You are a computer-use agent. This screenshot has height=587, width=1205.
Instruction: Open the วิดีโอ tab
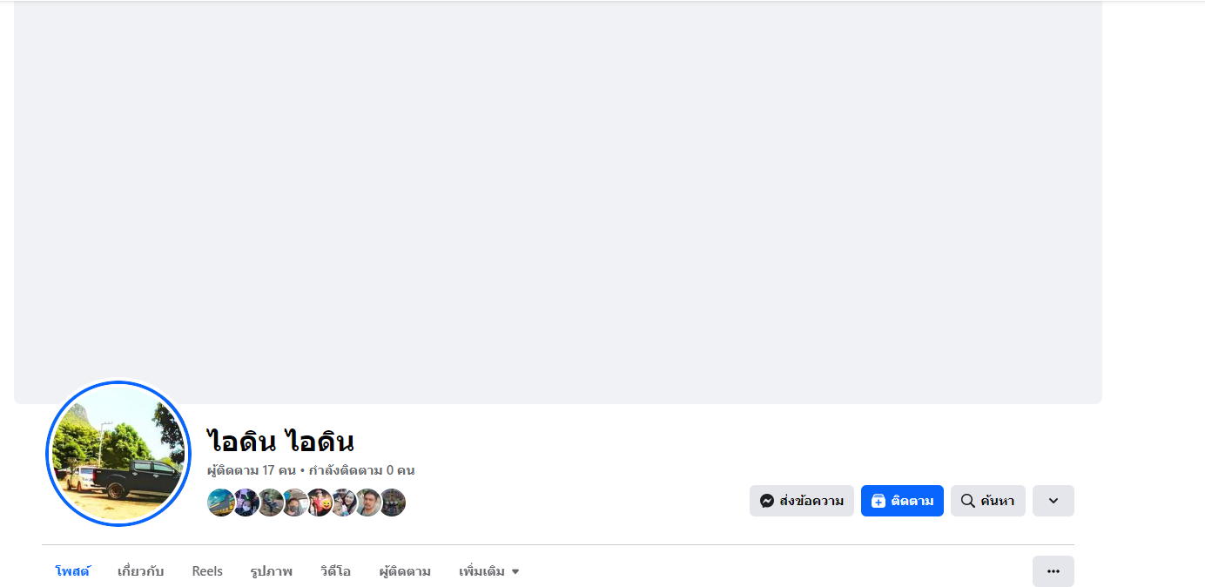tap(335, 571)
